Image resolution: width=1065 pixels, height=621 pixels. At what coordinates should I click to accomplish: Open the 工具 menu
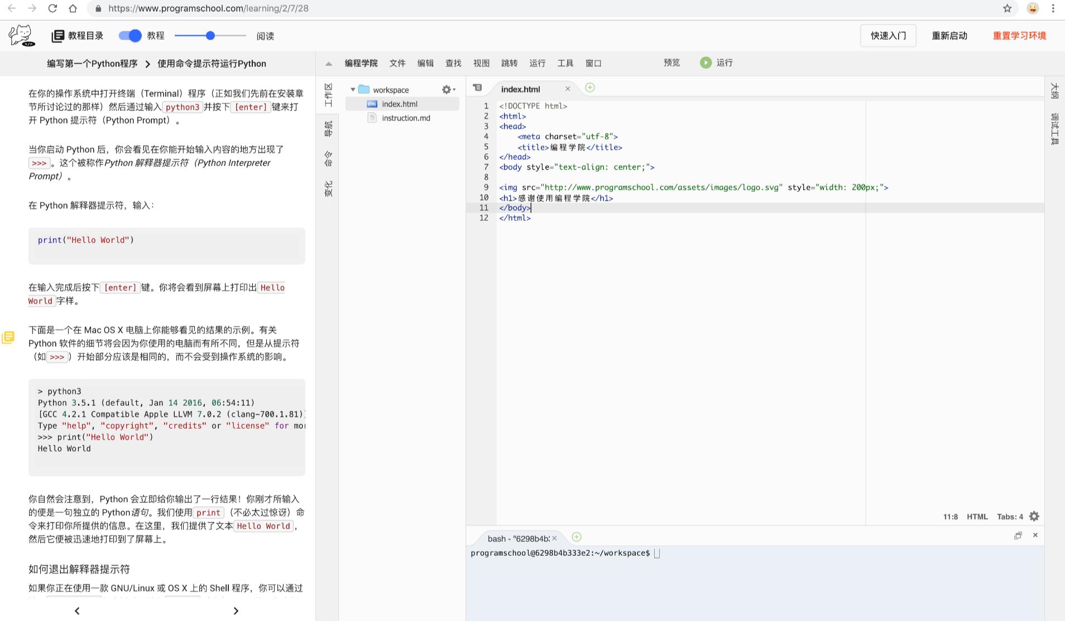coord(565,63)
